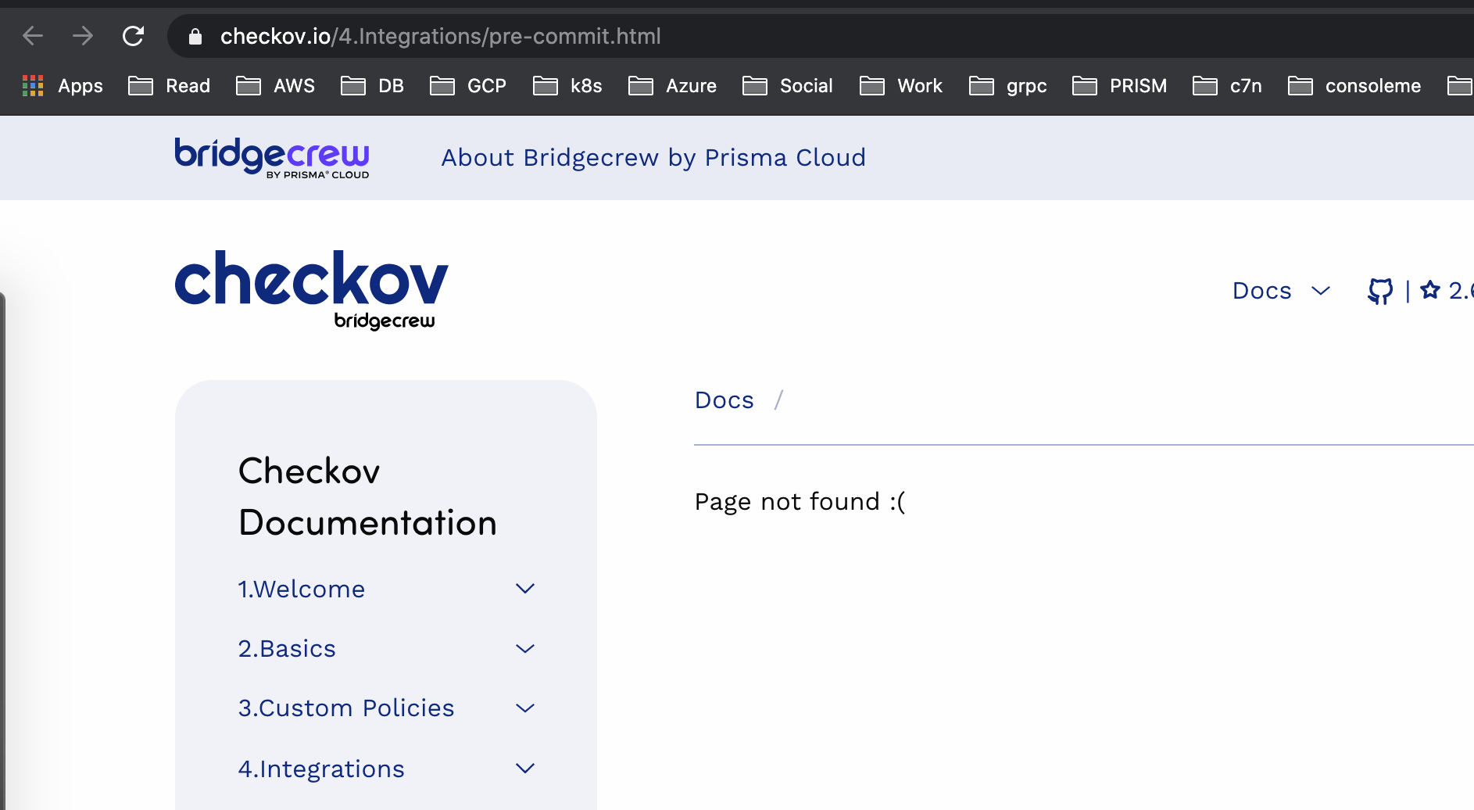
Task: Open the Docs dropdown in the header
Action: point(1281,290)
